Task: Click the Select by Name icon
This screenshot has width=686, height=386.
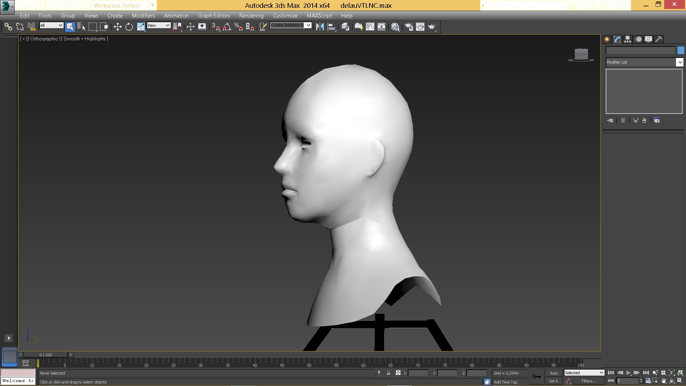Action: click(81, 27)
